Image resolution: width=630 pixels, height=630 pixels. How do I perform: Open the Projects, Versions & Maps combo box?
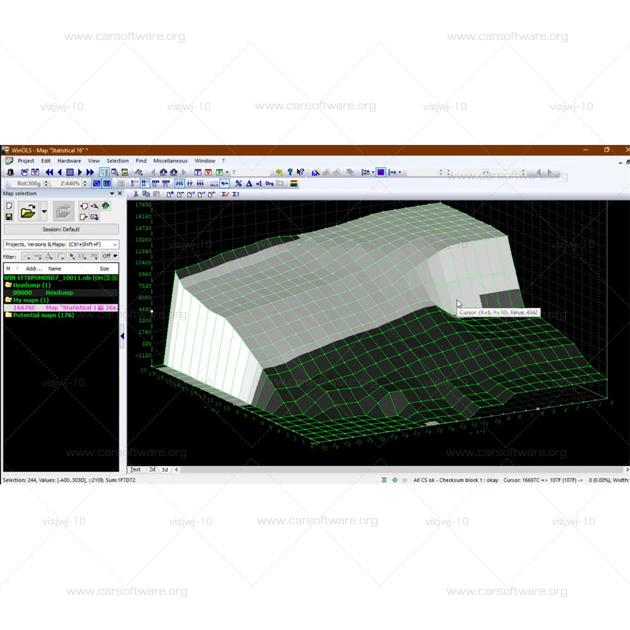pyautogui.click(x=61, y=244)
